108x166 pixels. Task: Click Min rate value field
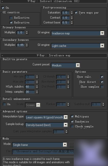pyautogui.click(x=30, y=77)
